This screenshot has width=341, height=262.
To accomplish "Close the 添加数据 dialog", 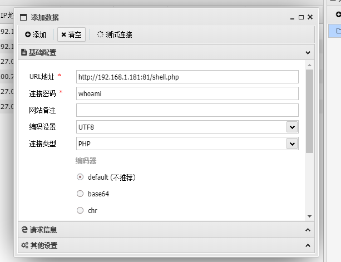I will click(310, 17).
